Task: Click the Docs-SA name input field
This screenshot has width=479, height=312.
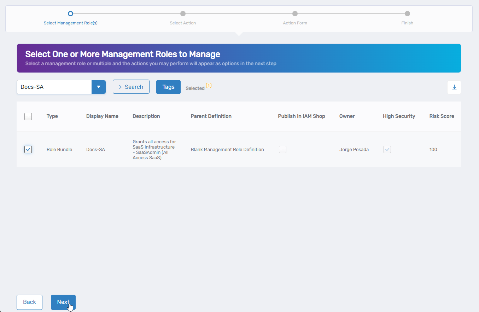Action: click(x=53, y=87)
